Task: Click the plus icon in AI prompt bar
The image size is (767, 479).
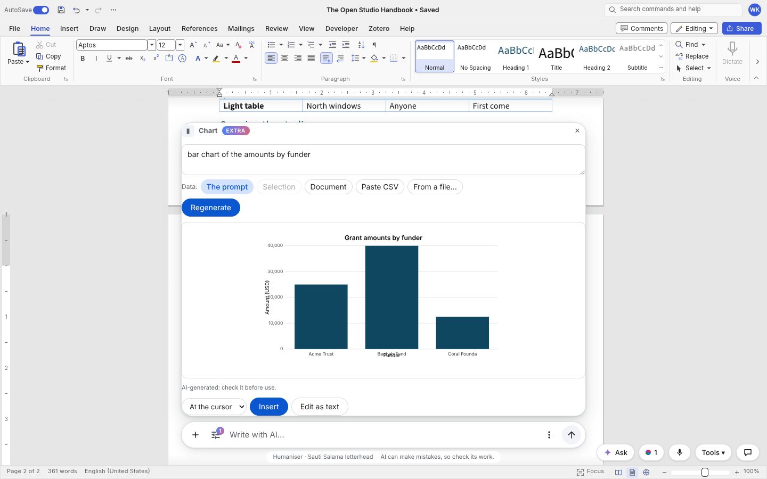Action: [195, 435]
